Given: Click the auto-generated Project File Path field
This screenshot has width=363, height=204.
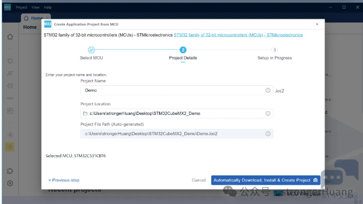Looking at the screenshot, I should [x=177, y=134].
